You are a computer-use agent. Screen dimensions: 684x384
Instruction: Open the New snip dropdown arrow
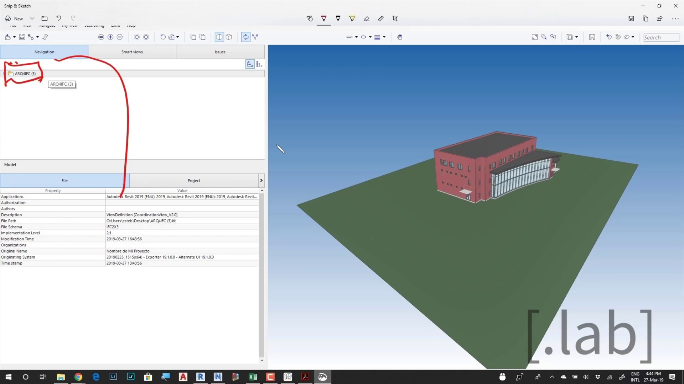[32, 18]
